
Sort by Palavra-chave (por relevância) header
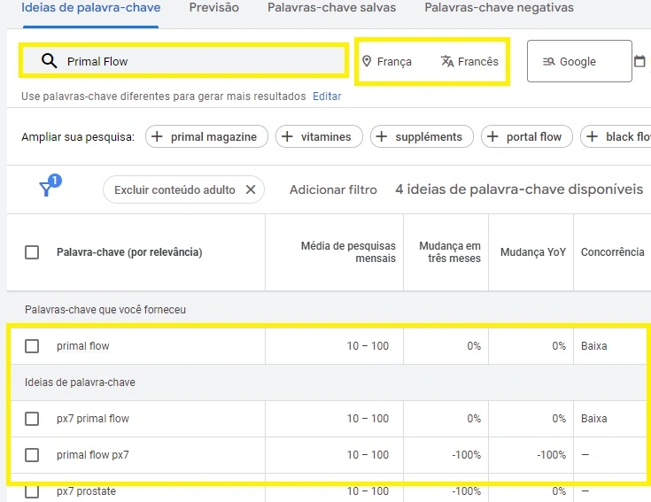pos(129,252)
